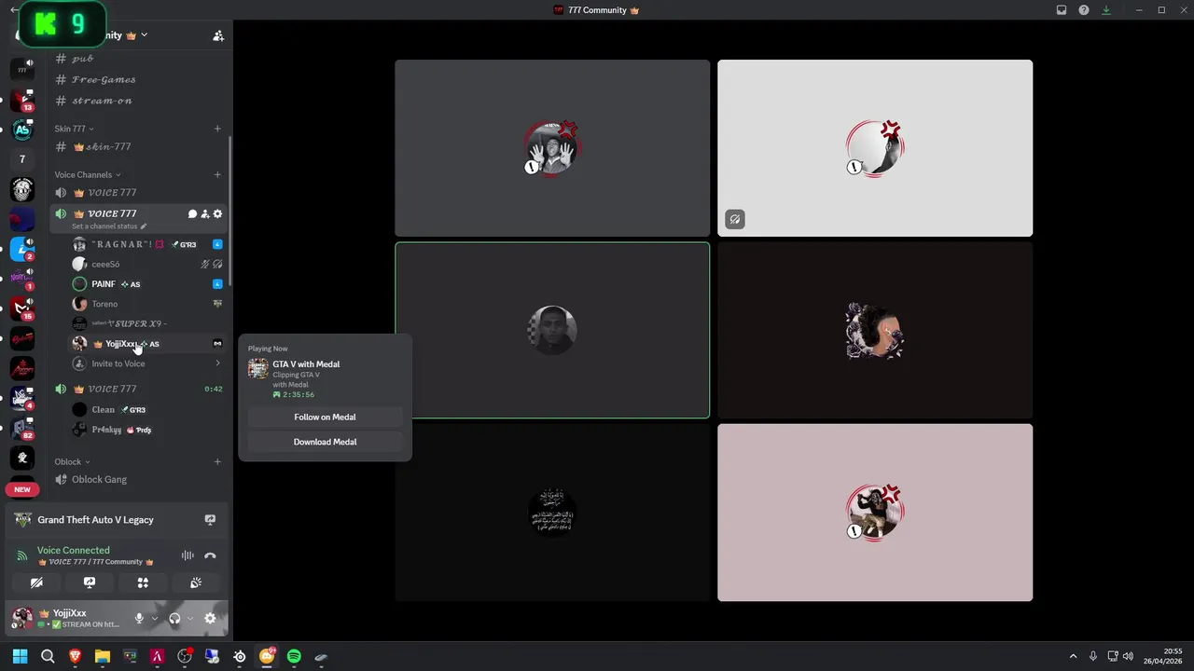This screenshot has width=1194, height=671.
Task: Click the Download Medal button
Action: 325,442
